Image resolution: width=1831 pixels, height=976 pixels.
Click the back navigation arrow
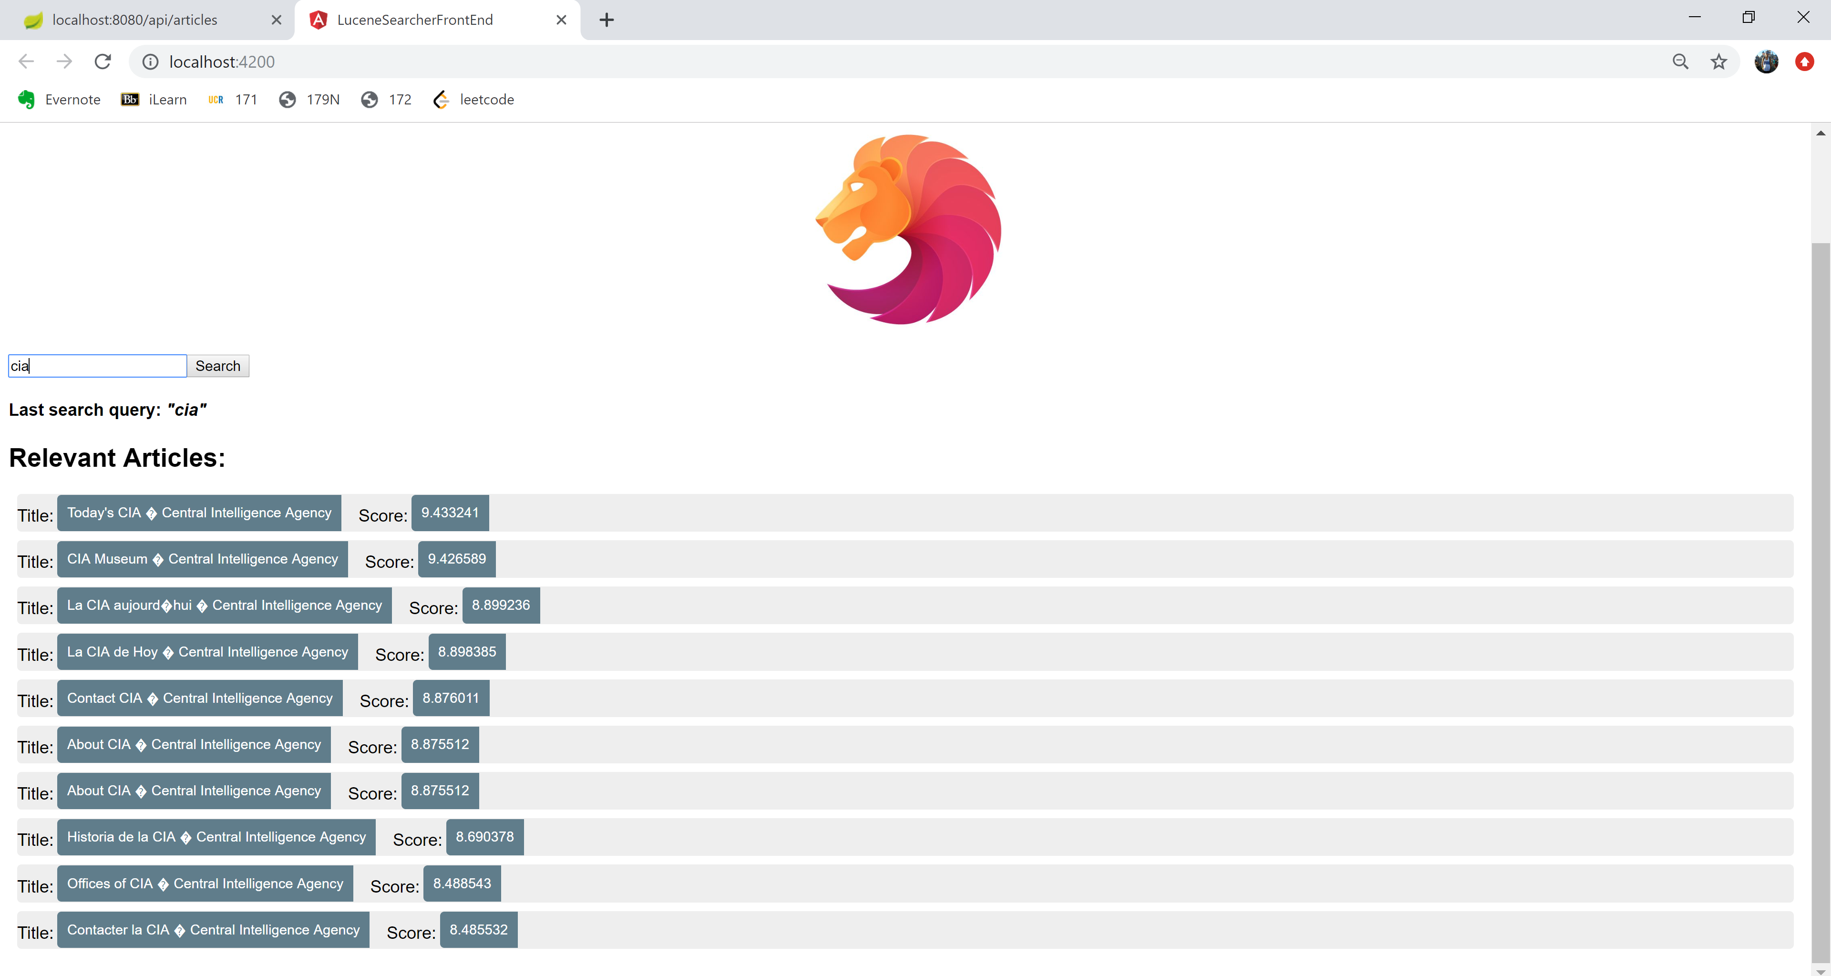point(26,62)
